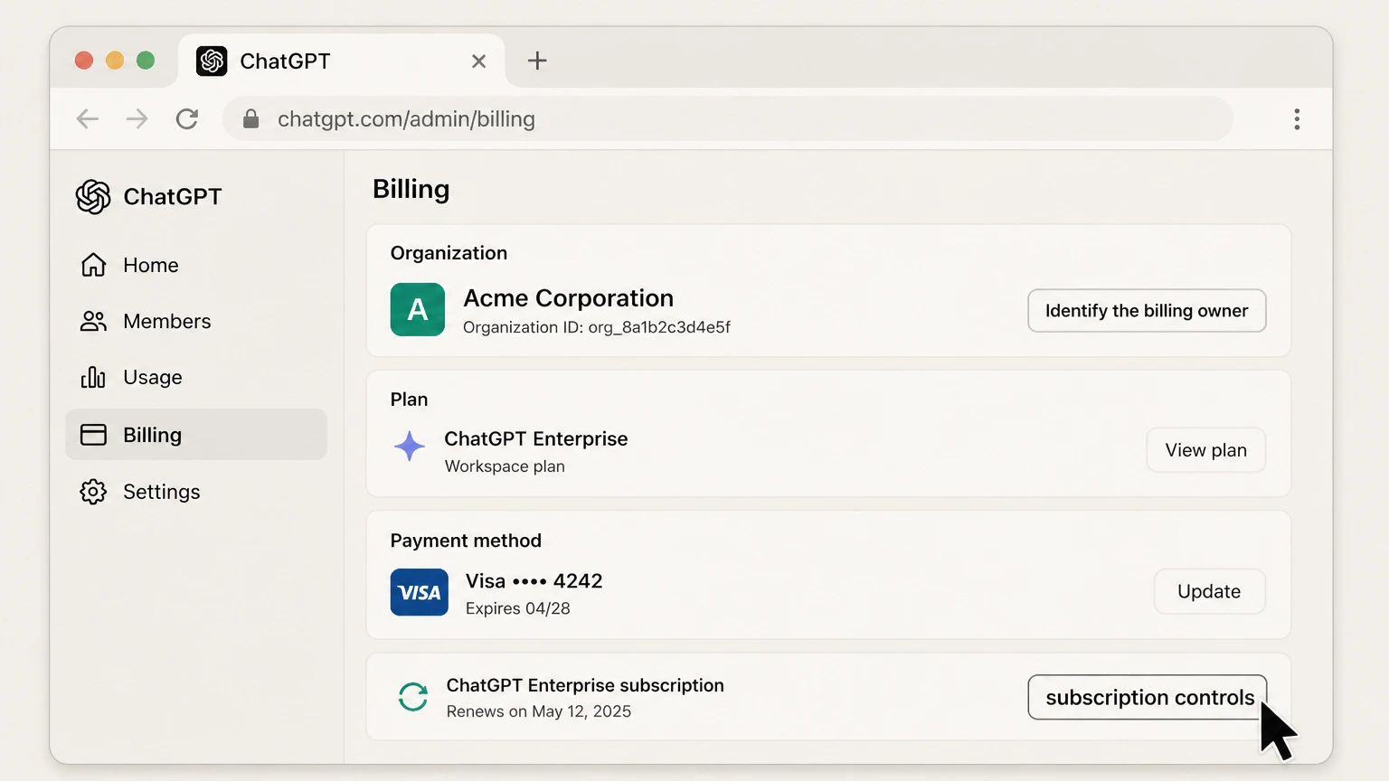Image resolution: width=1389 pixels, height=781 pixels.
Task: Click the Expires 04/28 text
Action: [518, 608]
